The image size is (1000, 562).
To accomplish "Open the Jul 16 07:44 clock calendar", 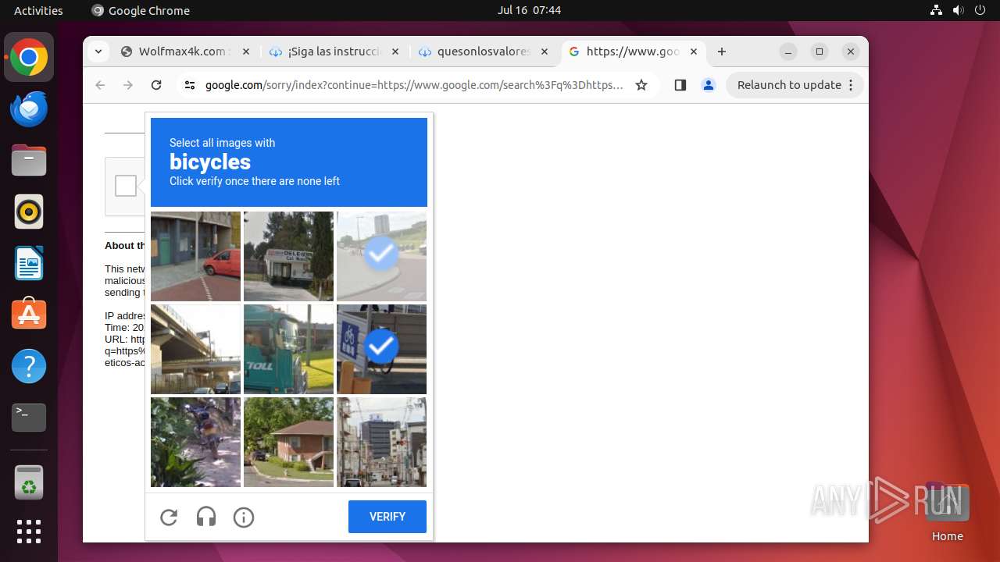I will [529, 10].
